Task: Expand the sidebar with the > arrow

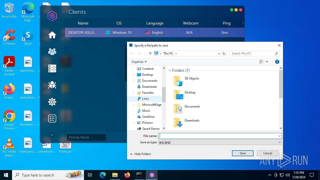Action: click(x=52, y=135)
